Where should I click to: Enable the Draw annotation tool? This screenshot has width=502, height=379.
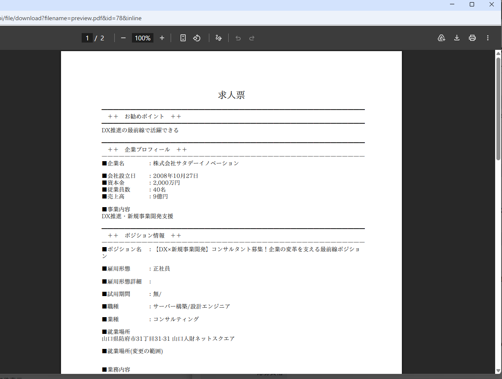click(x=218, y=38)
